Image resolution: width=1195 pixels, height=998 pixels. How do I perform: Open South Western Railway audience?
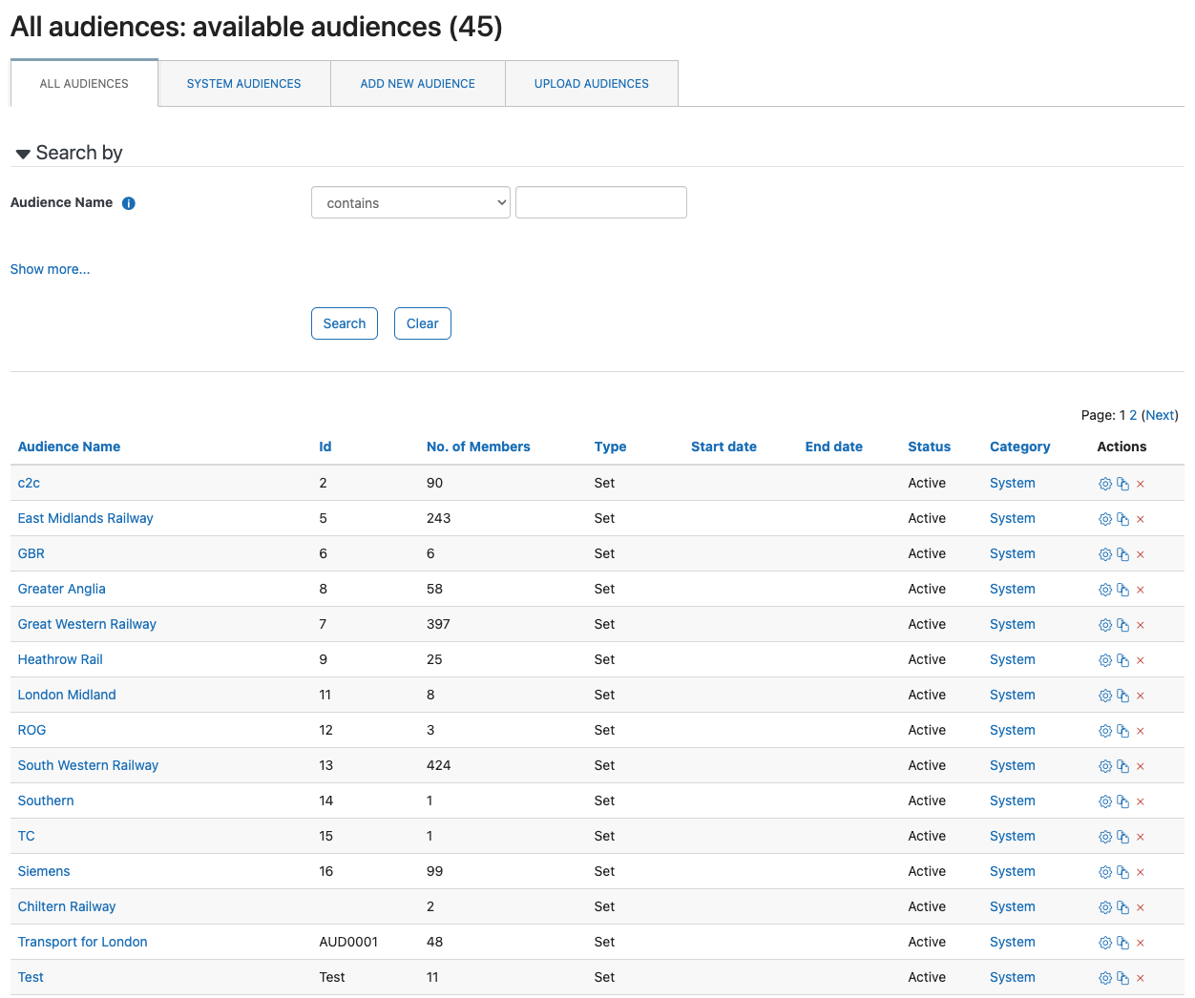click(88, 765)
